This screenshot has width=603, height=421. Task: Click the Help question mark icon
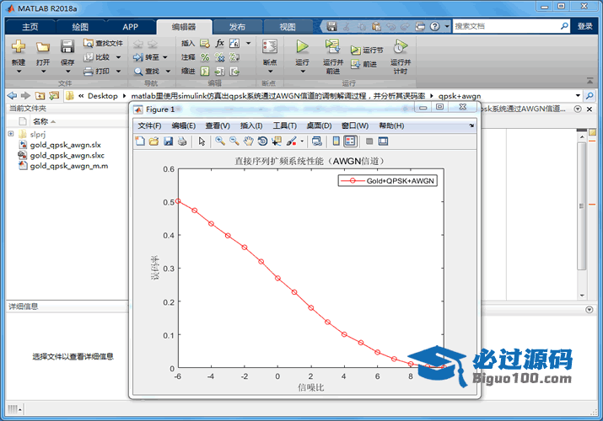pyautogui.click(x=434, y=26)
